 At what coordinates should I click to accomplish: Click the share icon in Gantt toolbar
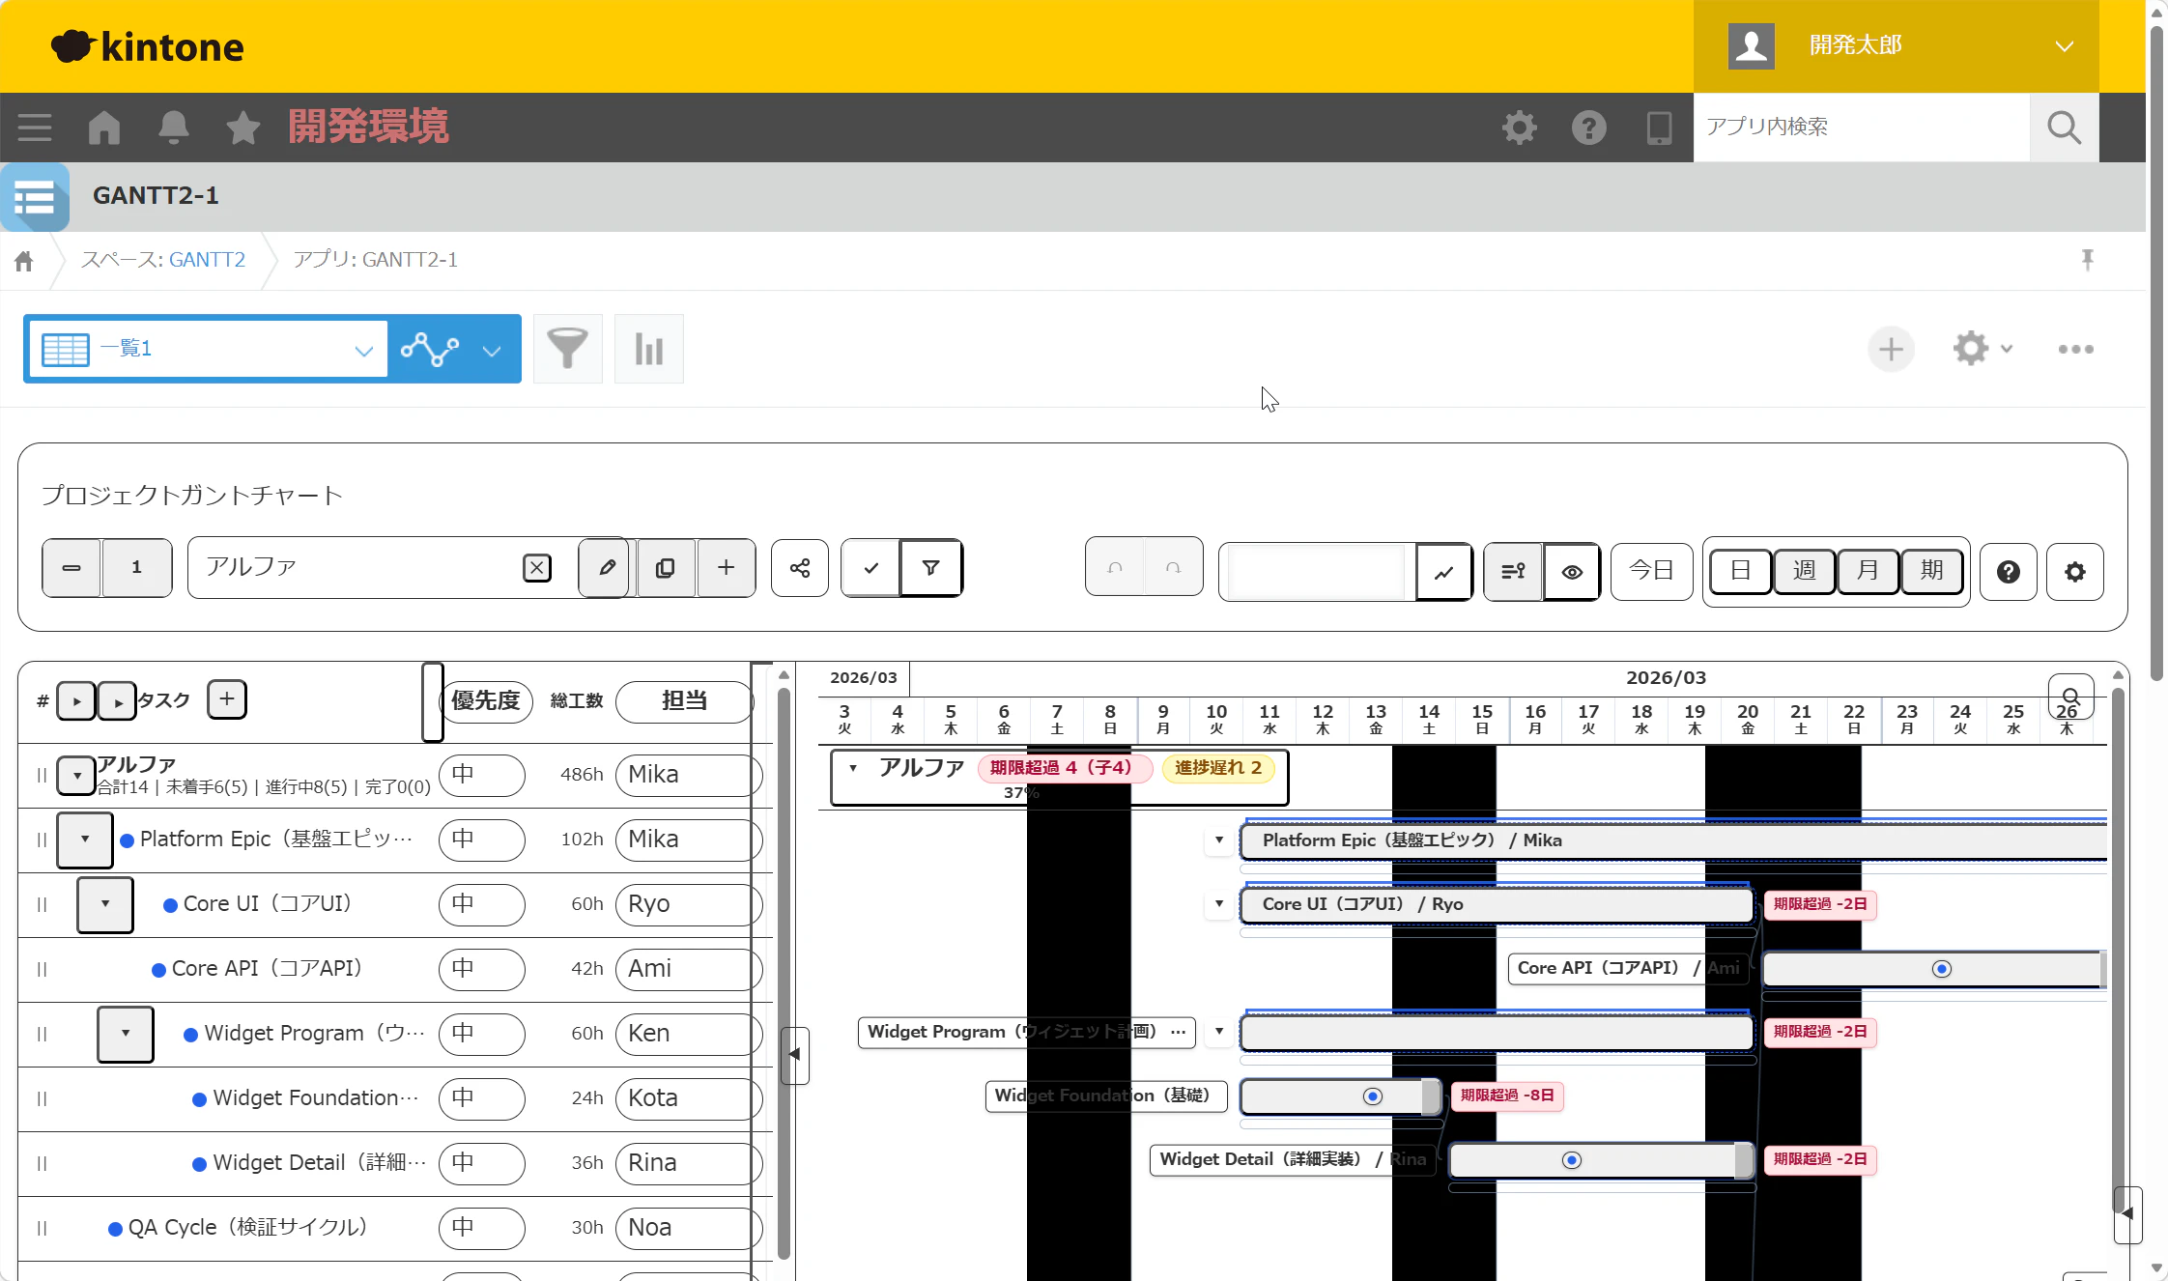799,568
